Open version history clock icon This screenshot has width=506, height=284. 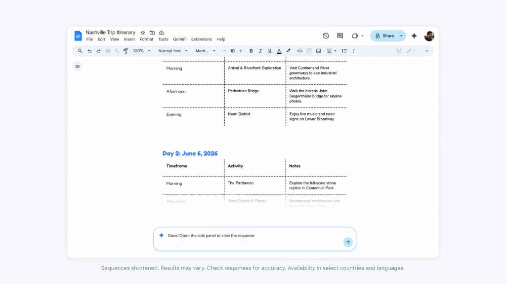click(x=326, y=36)
